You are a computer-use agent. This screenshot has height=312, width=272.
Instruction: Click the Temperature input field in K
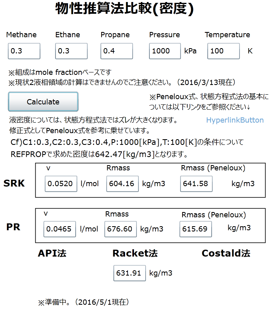(x=223, y=51)
